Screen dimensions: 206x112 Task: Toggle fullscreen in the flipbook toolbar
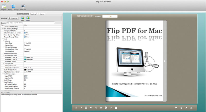[76, 108]
